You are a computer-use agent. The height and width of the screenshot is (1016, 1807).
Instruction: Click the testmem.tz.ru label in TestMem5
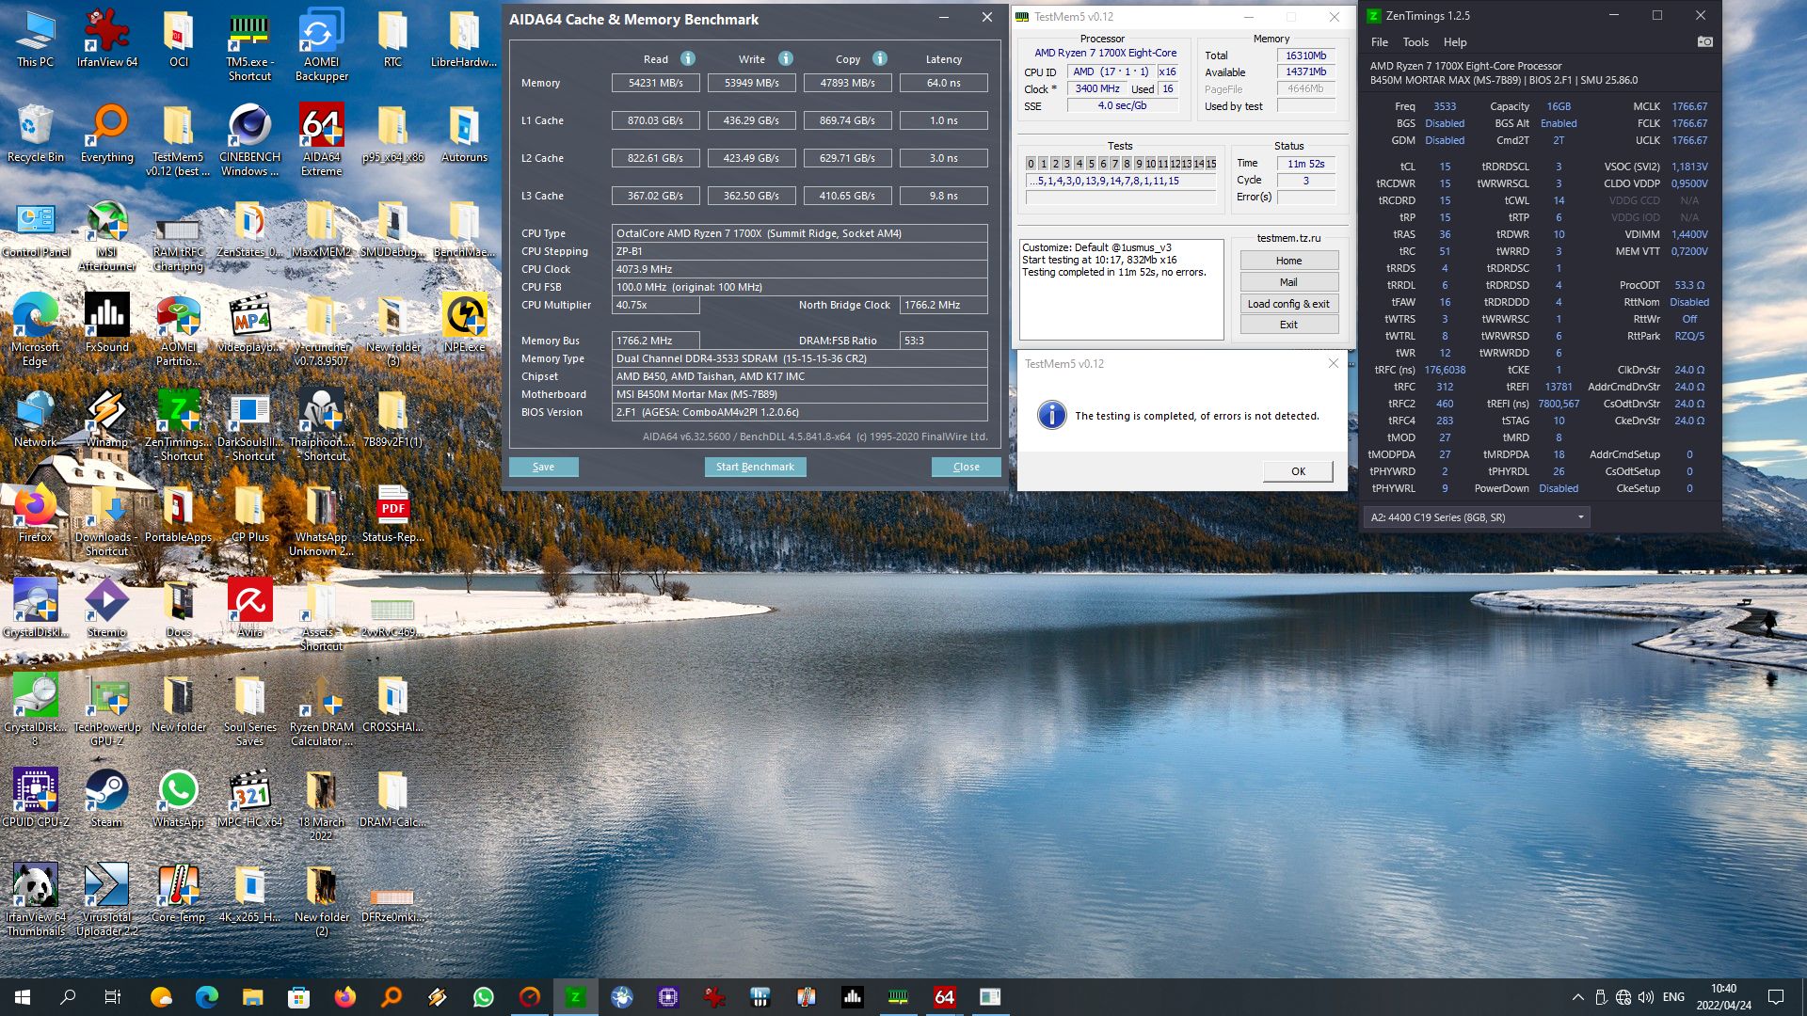point(1288,238)
